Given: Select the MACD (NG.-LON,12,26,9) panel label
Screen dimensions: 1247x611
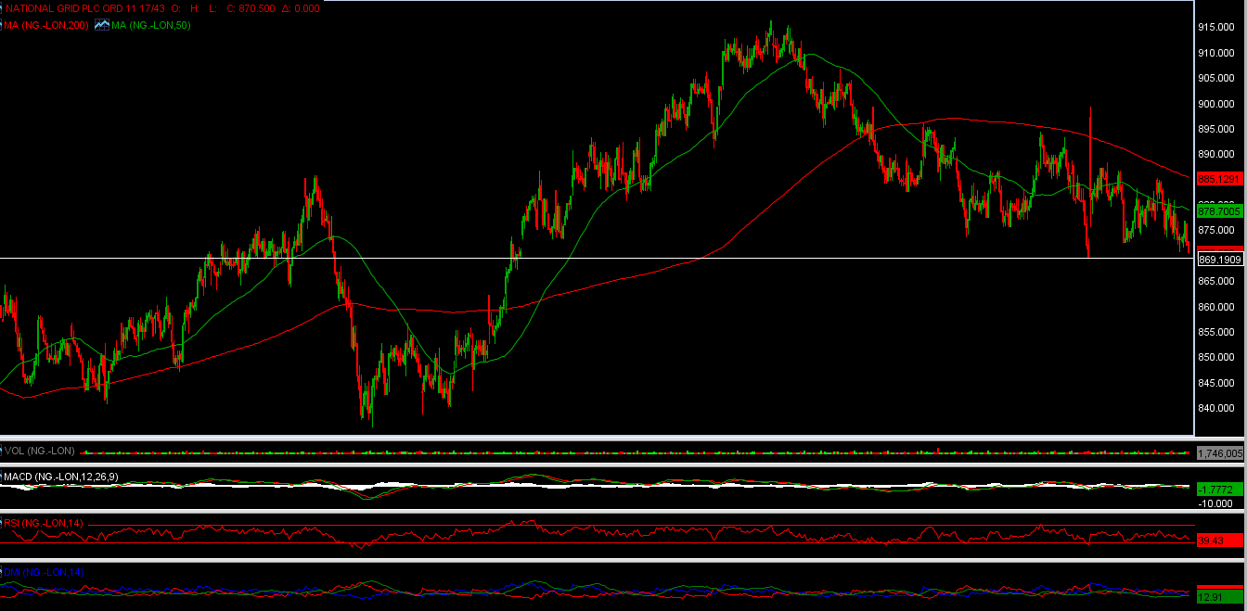Looking at the screenshot, I should pos(60,477).
